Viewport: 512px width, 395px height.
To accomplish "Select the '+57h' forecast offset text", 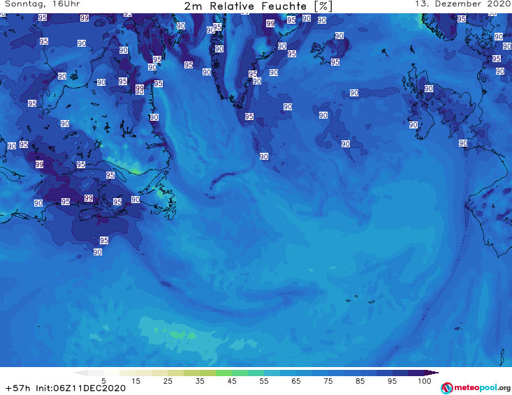I will (x=18, y=388).
